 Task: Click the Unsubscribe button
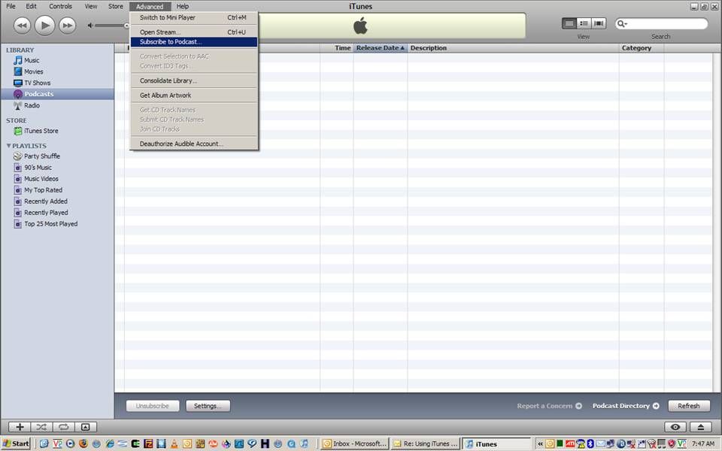coord(153,406)
